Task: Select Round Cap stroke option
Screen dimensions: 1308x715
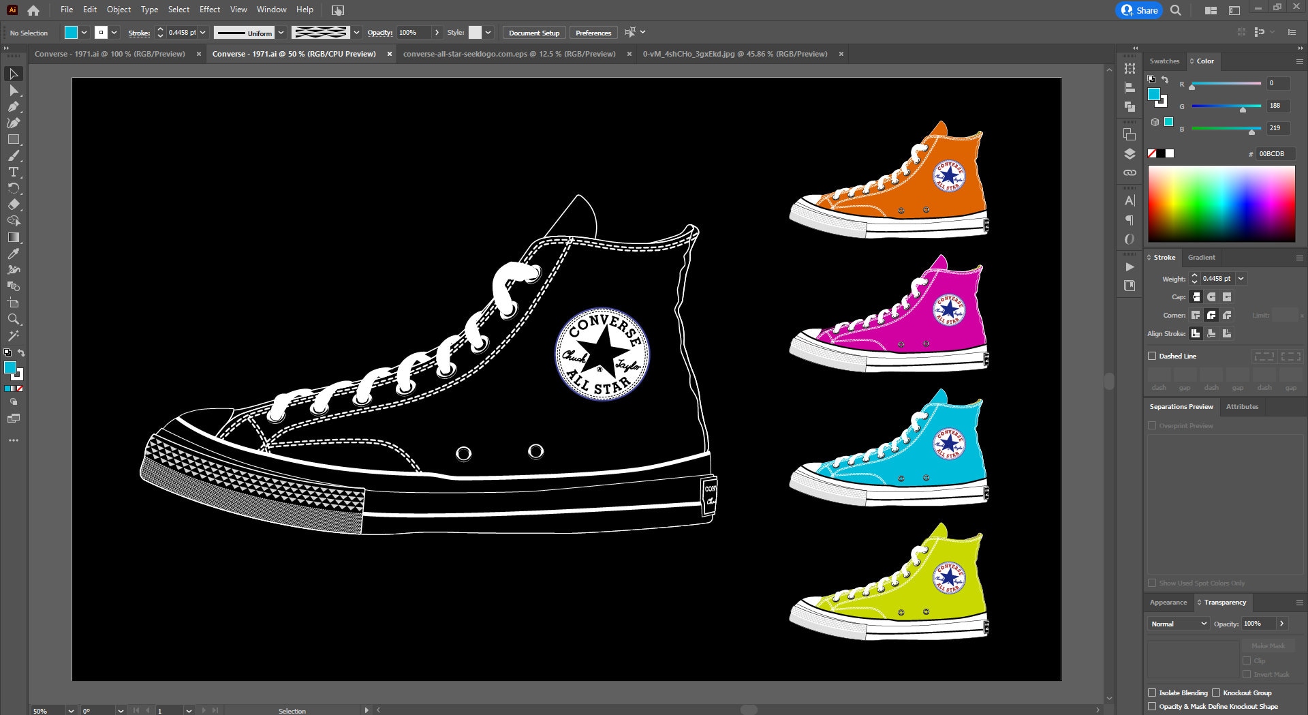Action: (x=1211, y=296)
